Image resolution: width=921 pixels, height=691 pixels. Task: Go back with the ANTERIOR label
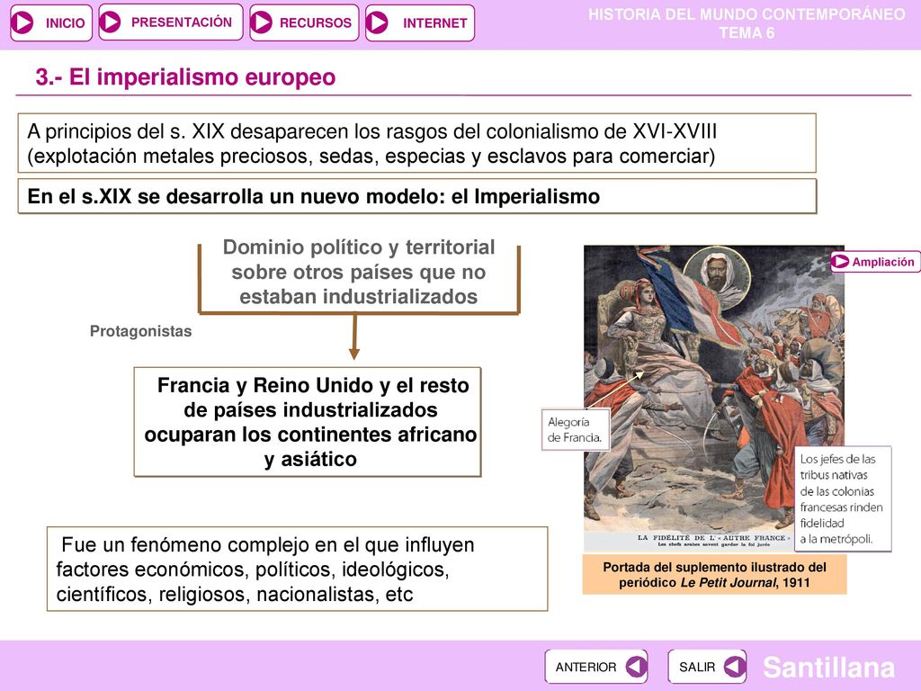586,668
